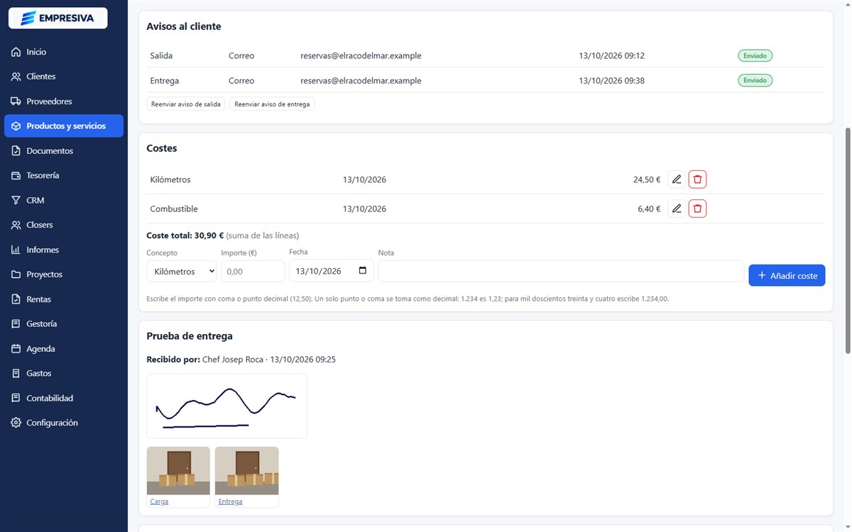
Task: Open Contabilidad menu label
Action: click(x=50, y=398)
